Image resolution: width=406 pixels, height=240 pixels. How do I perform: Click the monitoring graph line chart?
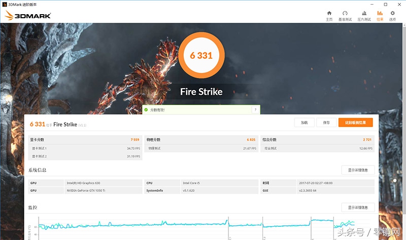click(197, 228)
